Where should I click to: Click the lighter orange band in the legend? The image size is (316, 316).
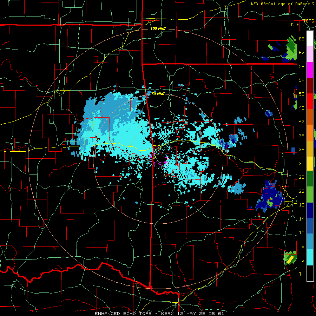310,132
